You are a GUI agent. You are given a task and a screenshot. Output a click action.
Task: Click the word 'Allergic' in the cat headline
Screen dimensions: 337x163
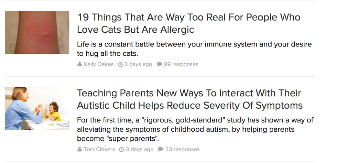click(177, 30)
